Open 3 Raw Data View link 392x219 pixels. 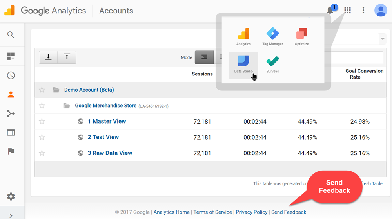click(110, 153)
